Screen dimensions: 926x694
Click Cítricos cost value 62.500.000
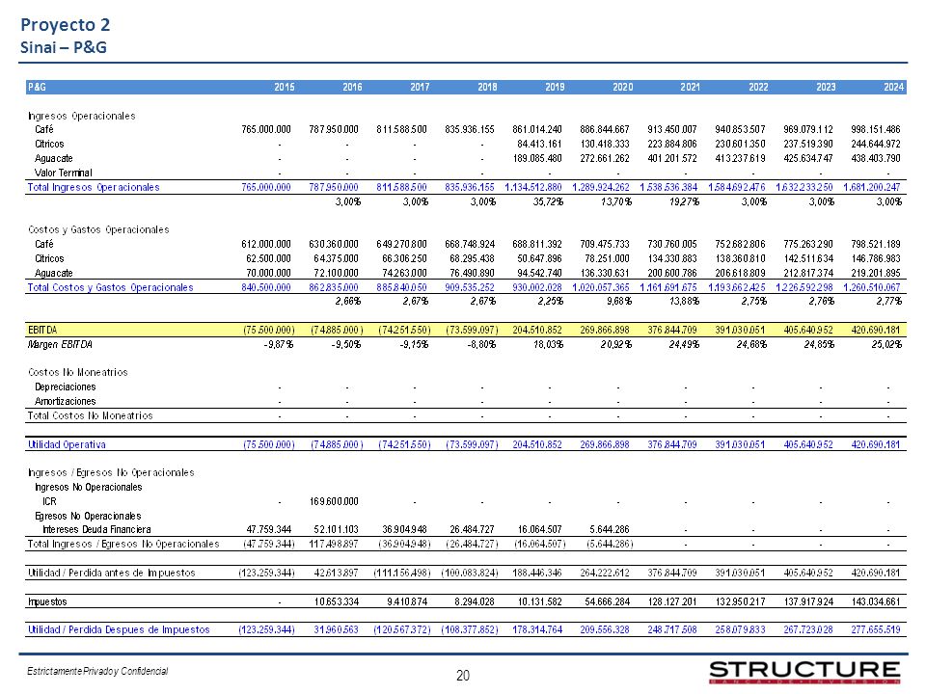pos(268,258)
